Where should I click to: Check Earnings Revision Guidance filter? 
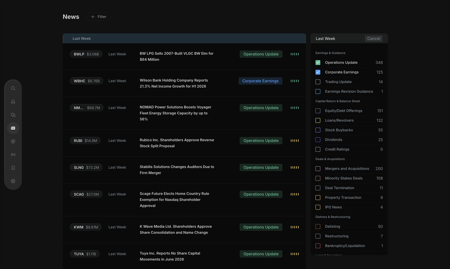coord(318,92)
